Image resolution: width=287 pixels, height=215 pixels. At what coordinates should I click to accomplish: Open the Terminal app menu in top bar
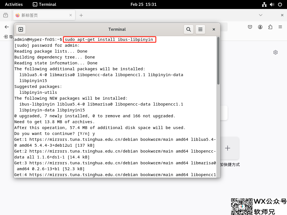[45, 4]
